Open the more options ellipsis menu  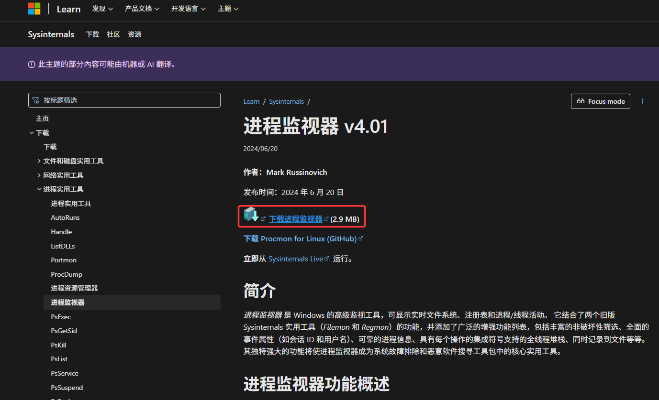click(642, 101)
